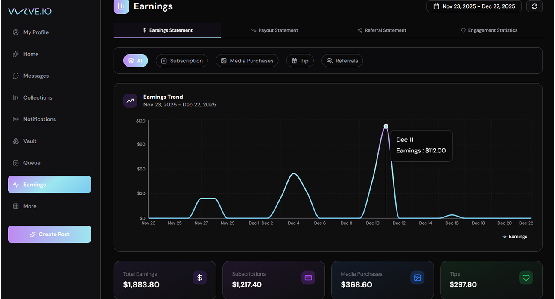The width and height of the screenshot is (555, 299).
Task: Click the Notifications broadcast icon
Action: [16, 119]
